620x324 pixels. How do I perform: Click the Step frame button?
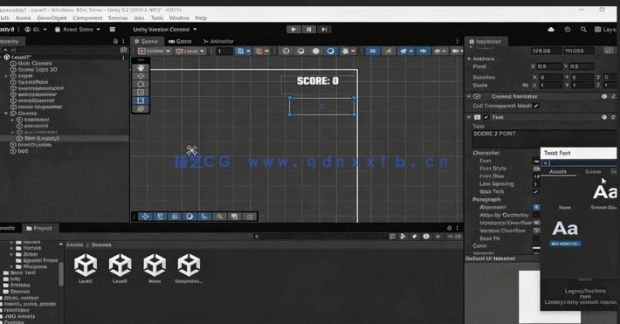[324, 30]
